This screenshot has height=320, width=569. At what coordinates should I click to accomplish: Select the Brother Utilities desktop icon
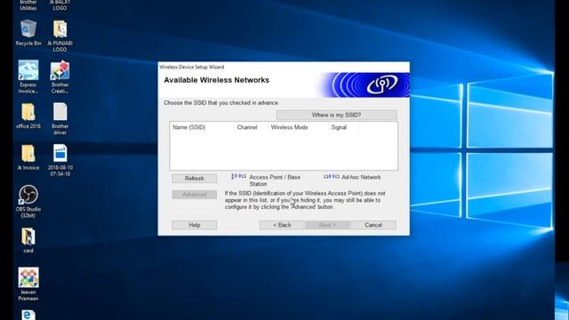click(x=28, y=5)
